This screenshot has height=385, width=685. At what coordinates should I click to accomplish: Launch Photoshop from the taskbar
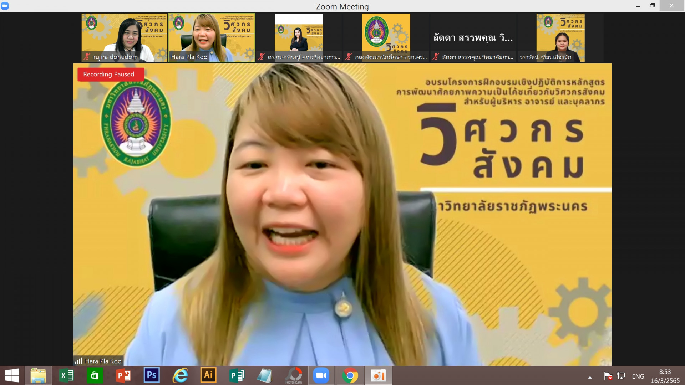click(152, 375)
